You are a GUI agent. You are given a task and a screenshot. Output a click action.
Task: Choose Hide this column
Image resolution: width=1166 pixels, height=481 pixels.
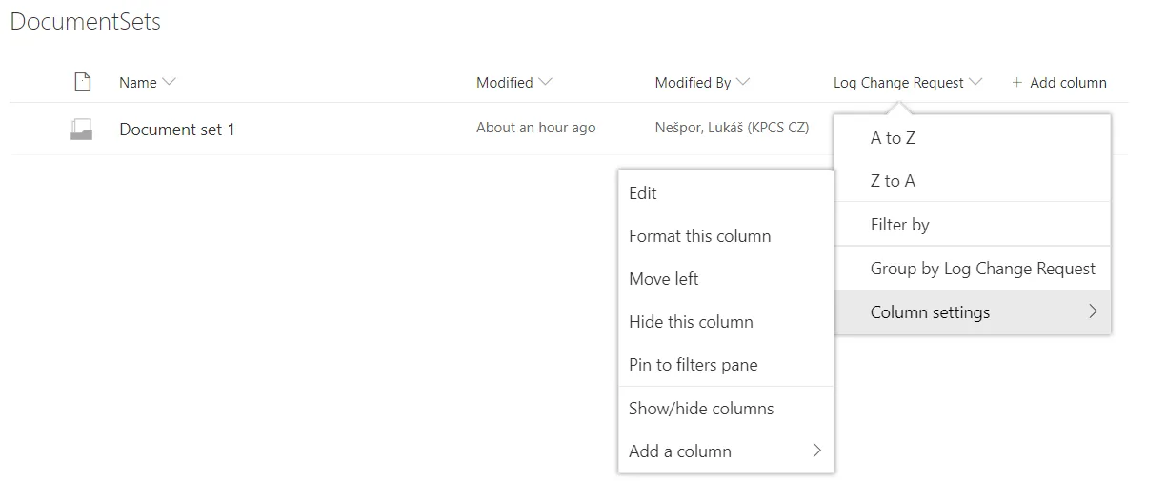click(691, 322)
